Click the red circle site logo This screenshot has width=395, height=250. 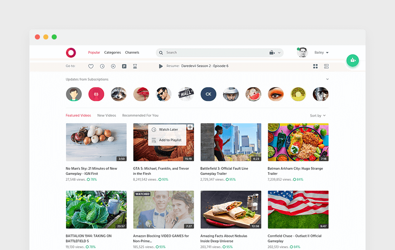pos(71,52)
